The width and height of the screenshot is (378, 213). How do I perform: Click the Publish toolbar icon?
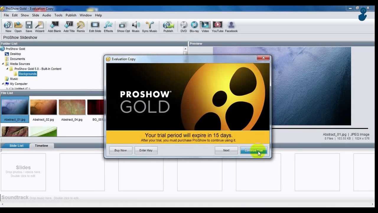click(x=168, y=27)
